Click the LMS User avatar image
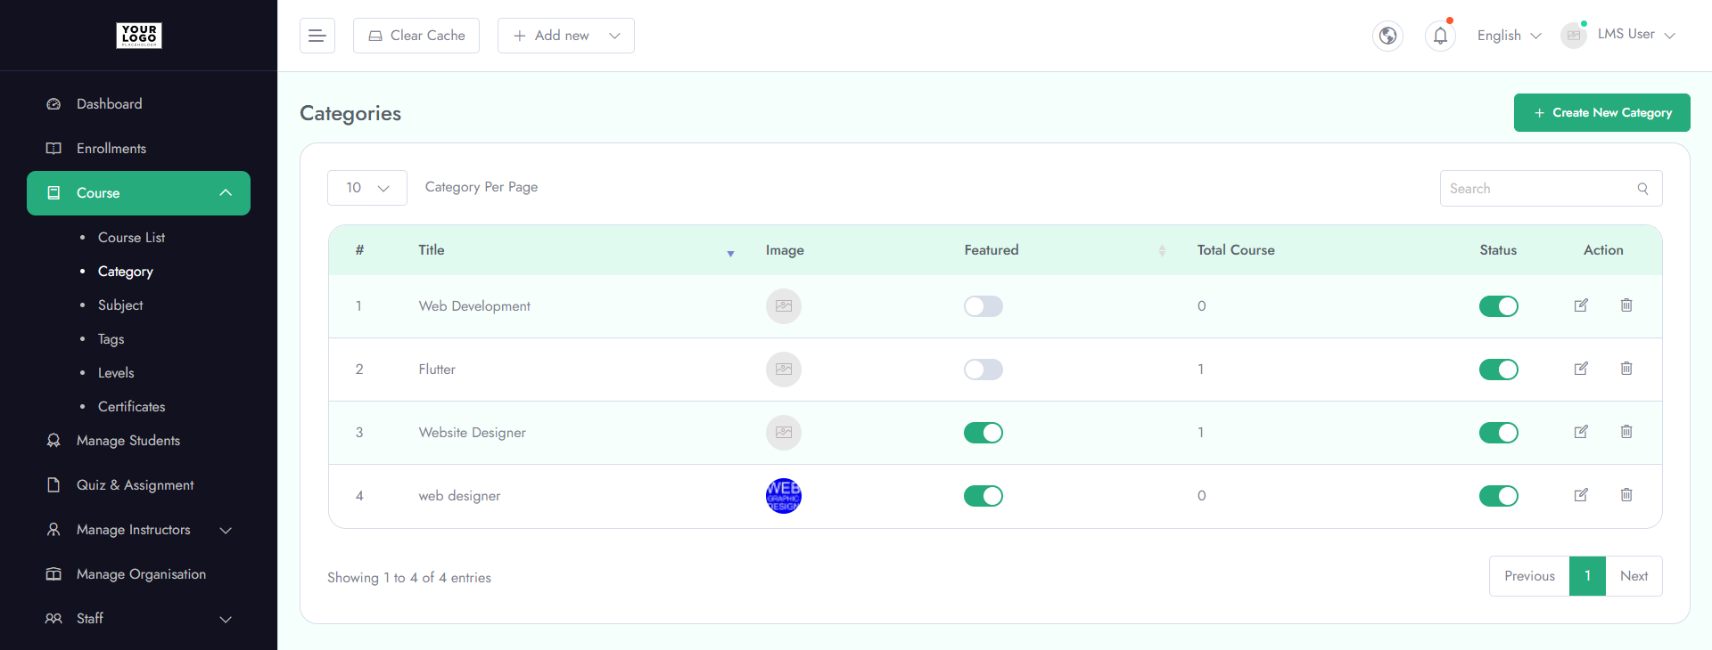This screenshot has height=650, width=1712. 1574,36
